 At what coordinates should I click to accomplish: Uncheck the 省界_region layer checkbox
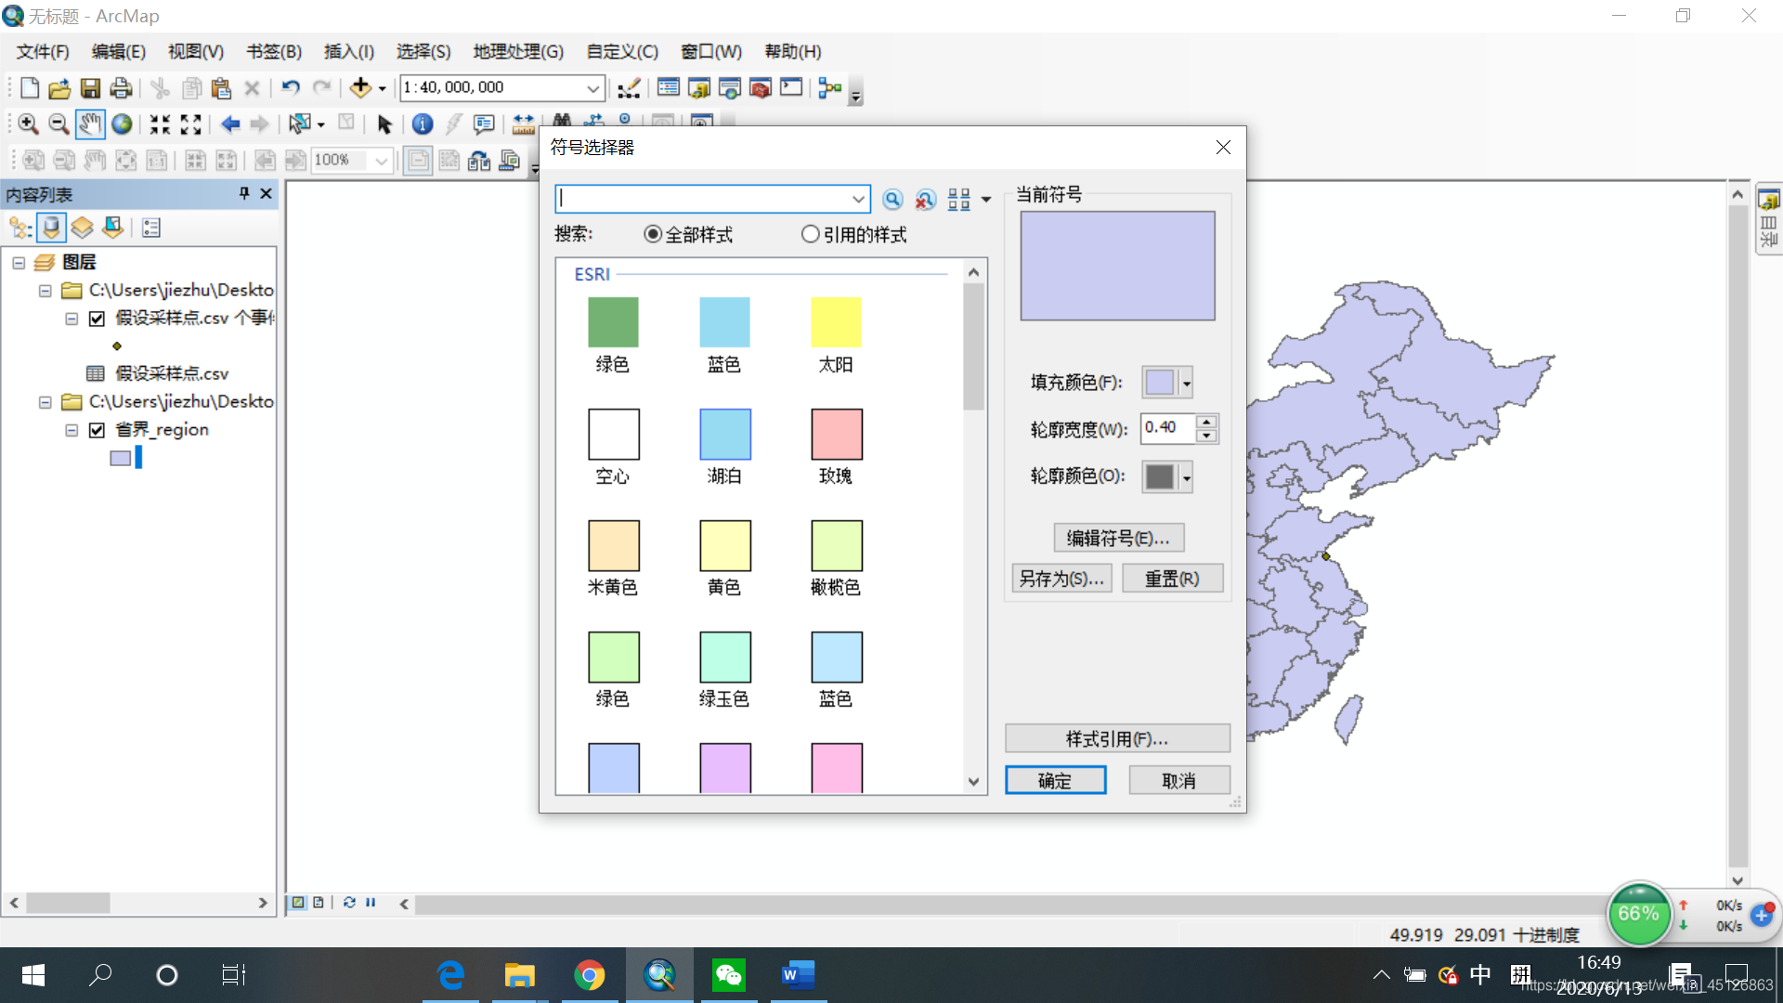[x=97, y=430]
